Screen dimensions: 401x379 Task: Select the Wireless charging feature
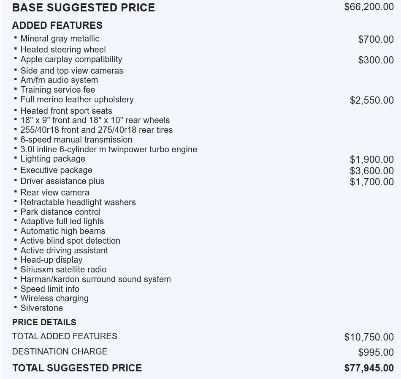(54, 298)
